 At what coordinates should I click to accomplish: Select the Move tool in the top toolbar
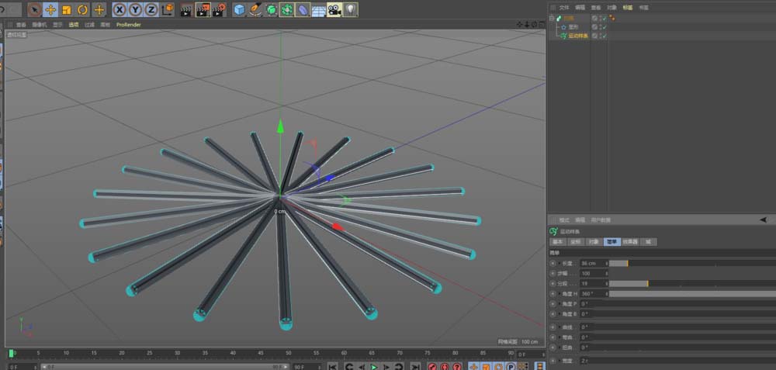50,10
